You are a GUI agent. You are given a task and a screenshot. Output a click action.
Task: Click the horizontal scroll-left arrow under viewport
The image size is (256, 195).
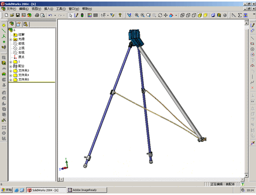point(61,179)
